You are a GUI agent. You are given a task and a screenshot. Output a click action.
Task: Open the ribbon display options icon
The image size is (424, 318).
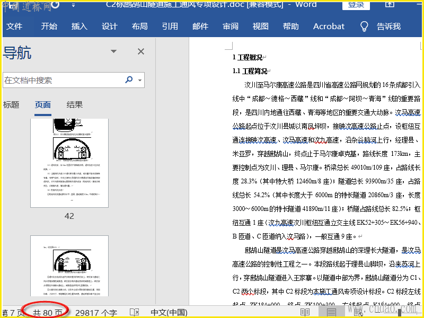390,5
